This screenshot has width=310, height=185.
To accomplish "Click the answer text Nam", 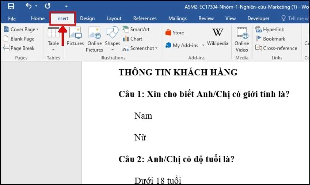I will 143,116.
